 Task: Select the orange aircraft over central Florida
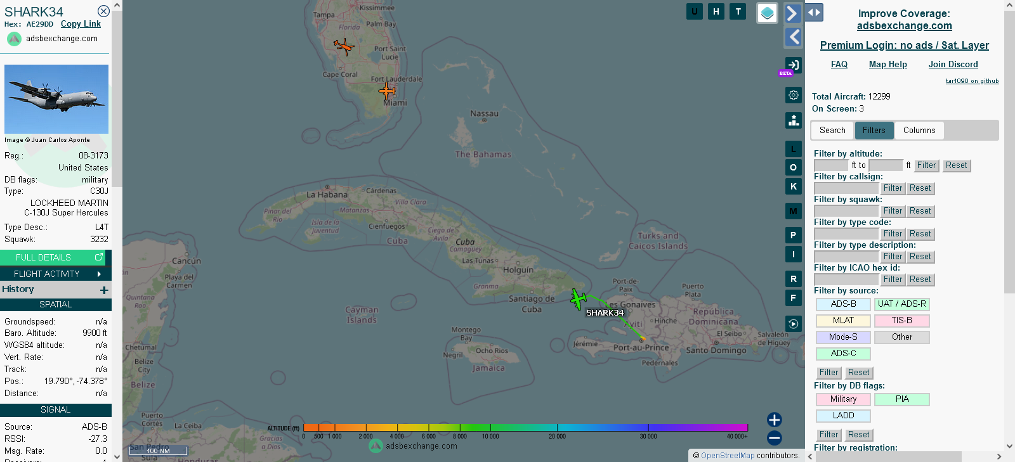pyautogui.click(x=343, y=46)
